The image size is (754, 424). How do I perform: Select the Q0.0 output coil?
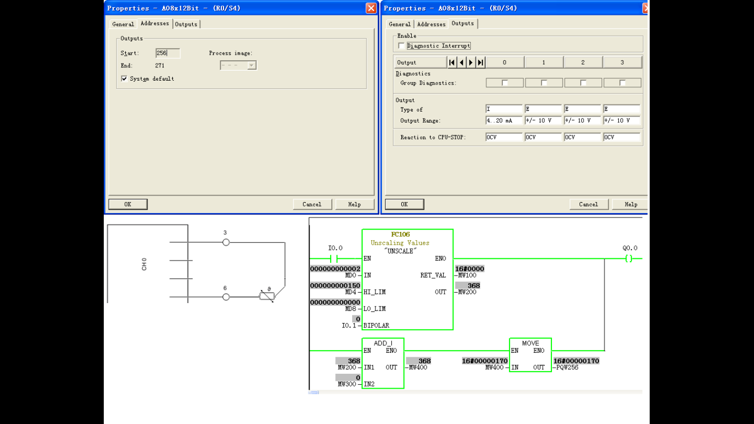pyautogui.click(x=629, y=258)
